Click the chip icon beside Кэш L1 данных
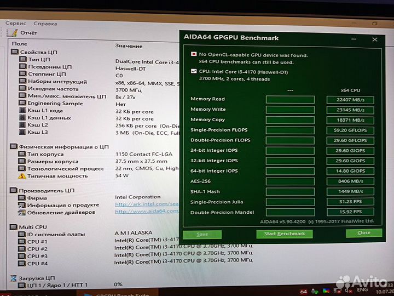The image size is (394, 296). click(x=22, y=117)
